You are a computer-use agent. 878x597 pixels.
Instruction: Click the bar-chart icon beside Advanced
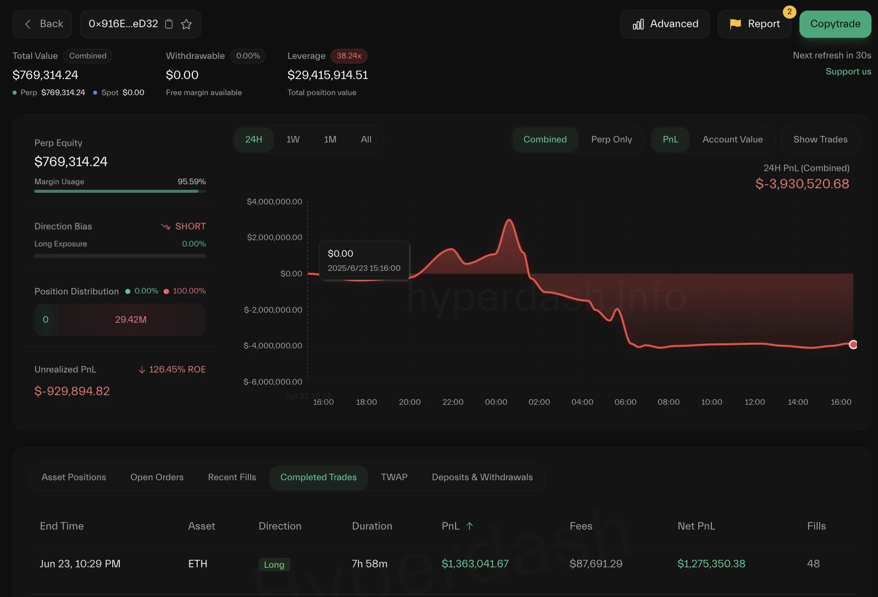pos(638,24)
